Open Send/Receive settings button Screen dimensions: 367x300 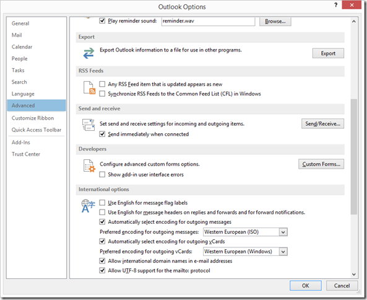coord(323,123)
